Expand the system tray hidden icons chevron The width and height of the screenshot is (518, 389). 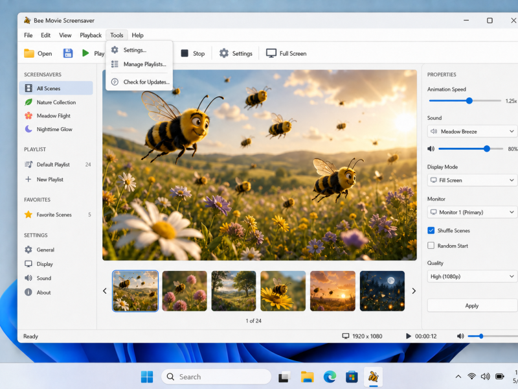[458, 377]
